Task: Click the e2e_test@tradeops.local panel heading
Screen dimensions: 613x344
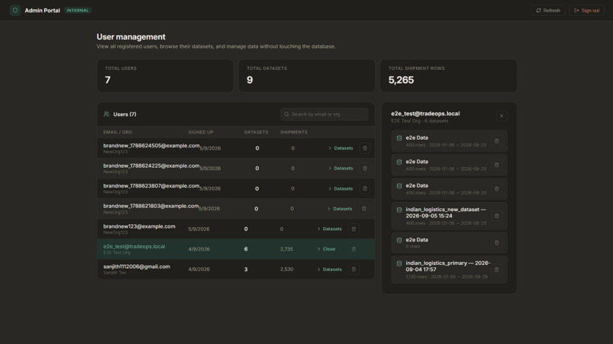Action: 425,114
